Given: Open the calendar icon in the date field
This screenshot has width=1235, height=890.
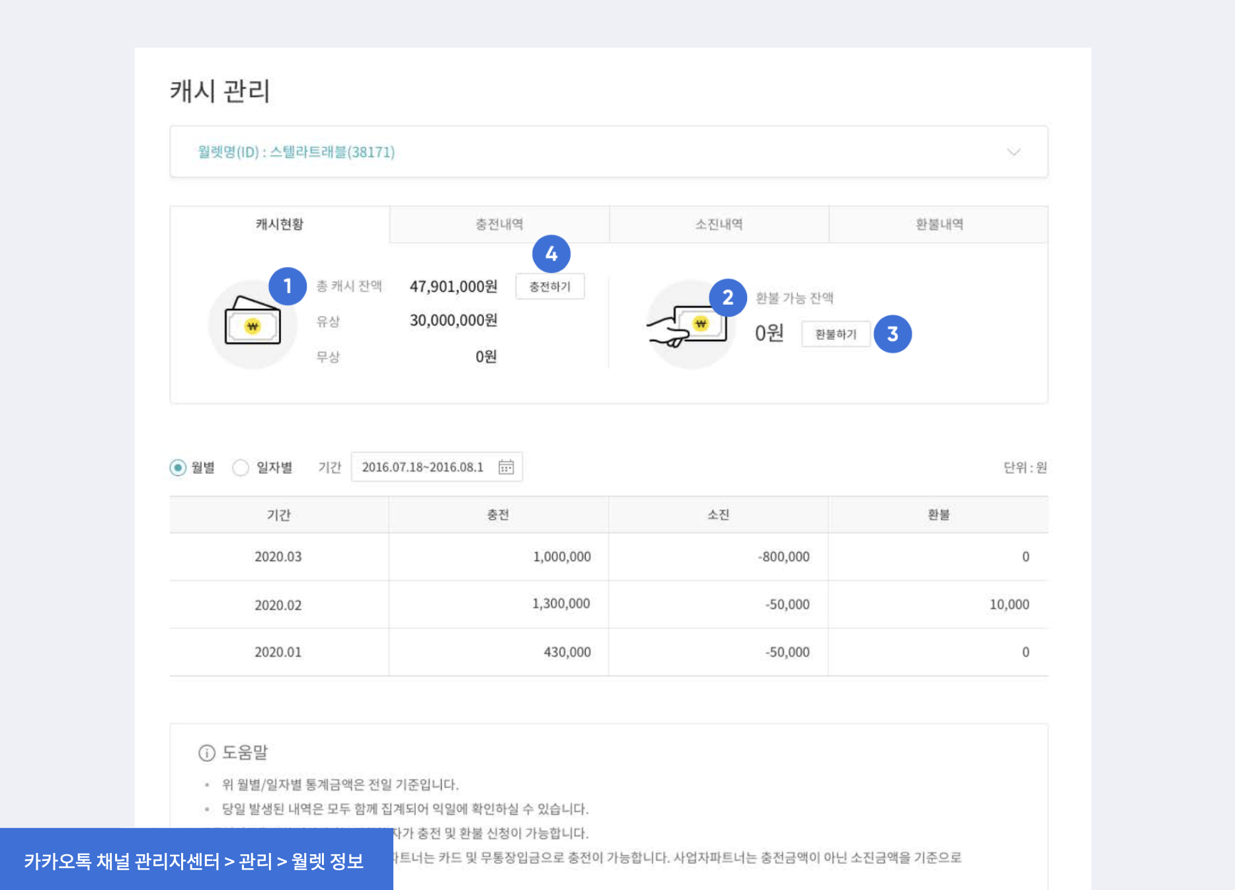Looking at the screenshot, I should (506, 467).
